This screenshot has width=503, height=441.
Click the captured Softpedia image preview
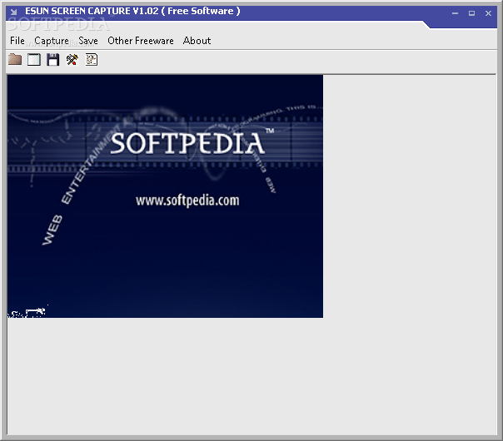(165, 196)
